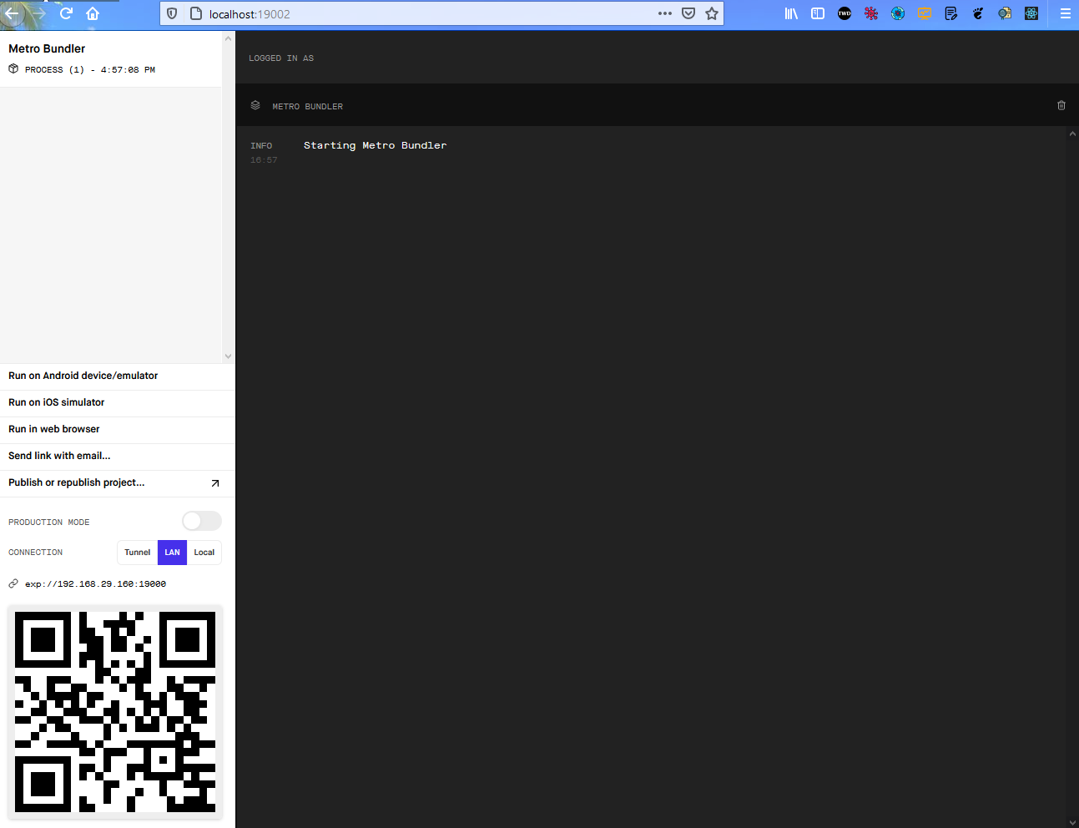Clear Metro Bundler logs with trash icon
1079x828 pixels.
(1061, 105)
